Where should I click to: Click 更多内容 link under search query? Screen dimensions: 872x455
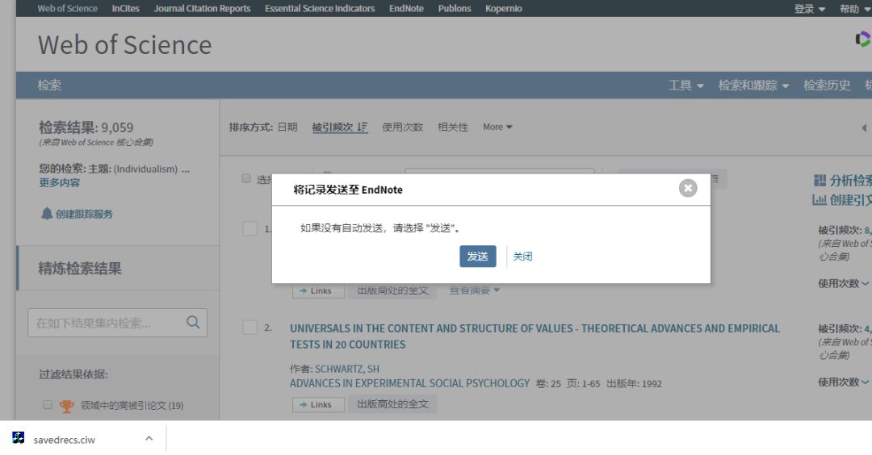60,183
